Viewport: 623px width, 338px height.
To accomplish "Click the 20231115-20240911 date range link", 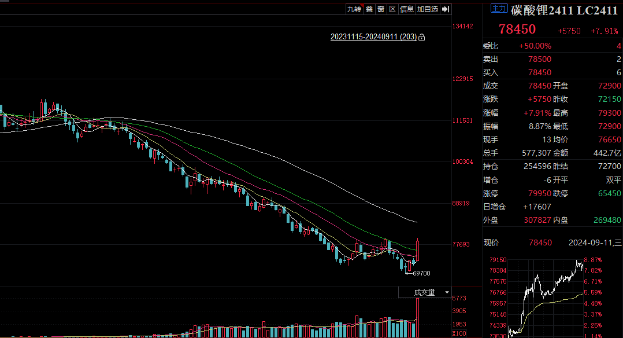I will 373,37.
